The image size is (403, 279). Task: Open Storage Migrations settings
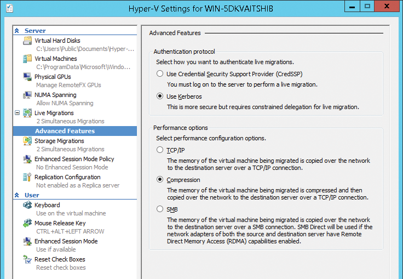coord(59,141)
